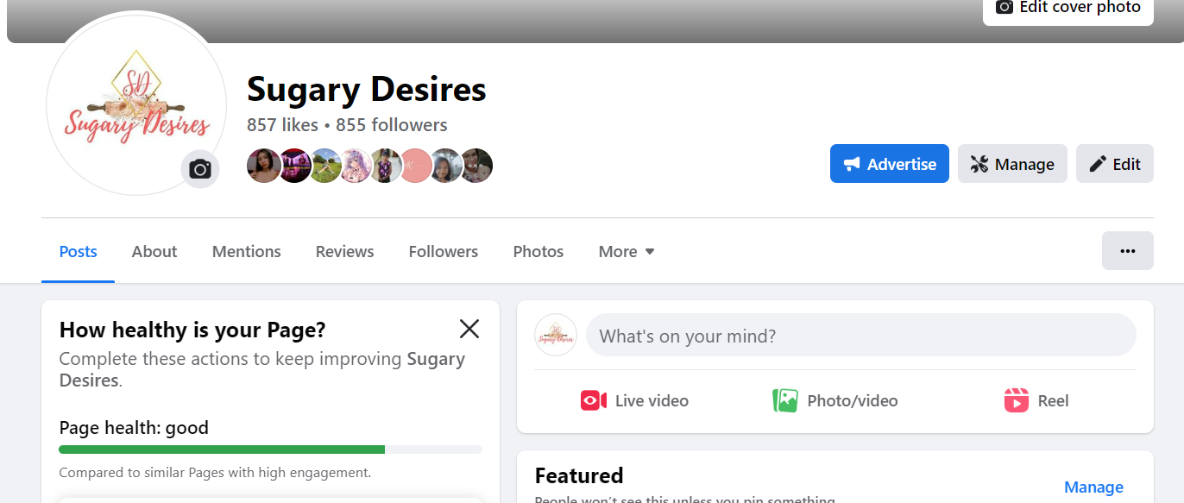Image resolution: width=1184 pixels, height=503 pixels.
Task: Click the Edit cover photo button
Action: coord(1068,8)
